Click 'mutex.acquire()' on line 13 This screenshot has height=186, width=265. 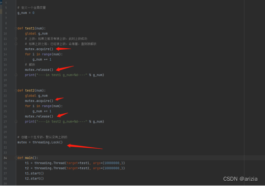pyautogui.click(x=39, y=49)
